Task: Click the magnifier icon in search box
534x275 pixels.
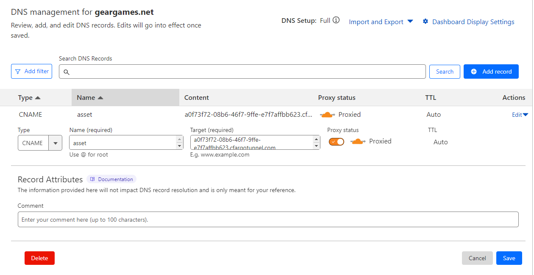Action: (x=67, y=72)
